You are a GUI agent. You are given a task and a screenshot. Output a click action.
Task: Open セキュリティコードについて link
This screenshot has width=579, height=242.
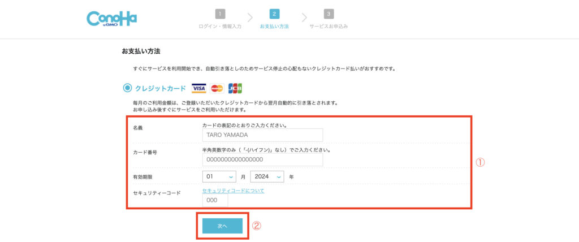pyautogui.click(x=234, y=191)
